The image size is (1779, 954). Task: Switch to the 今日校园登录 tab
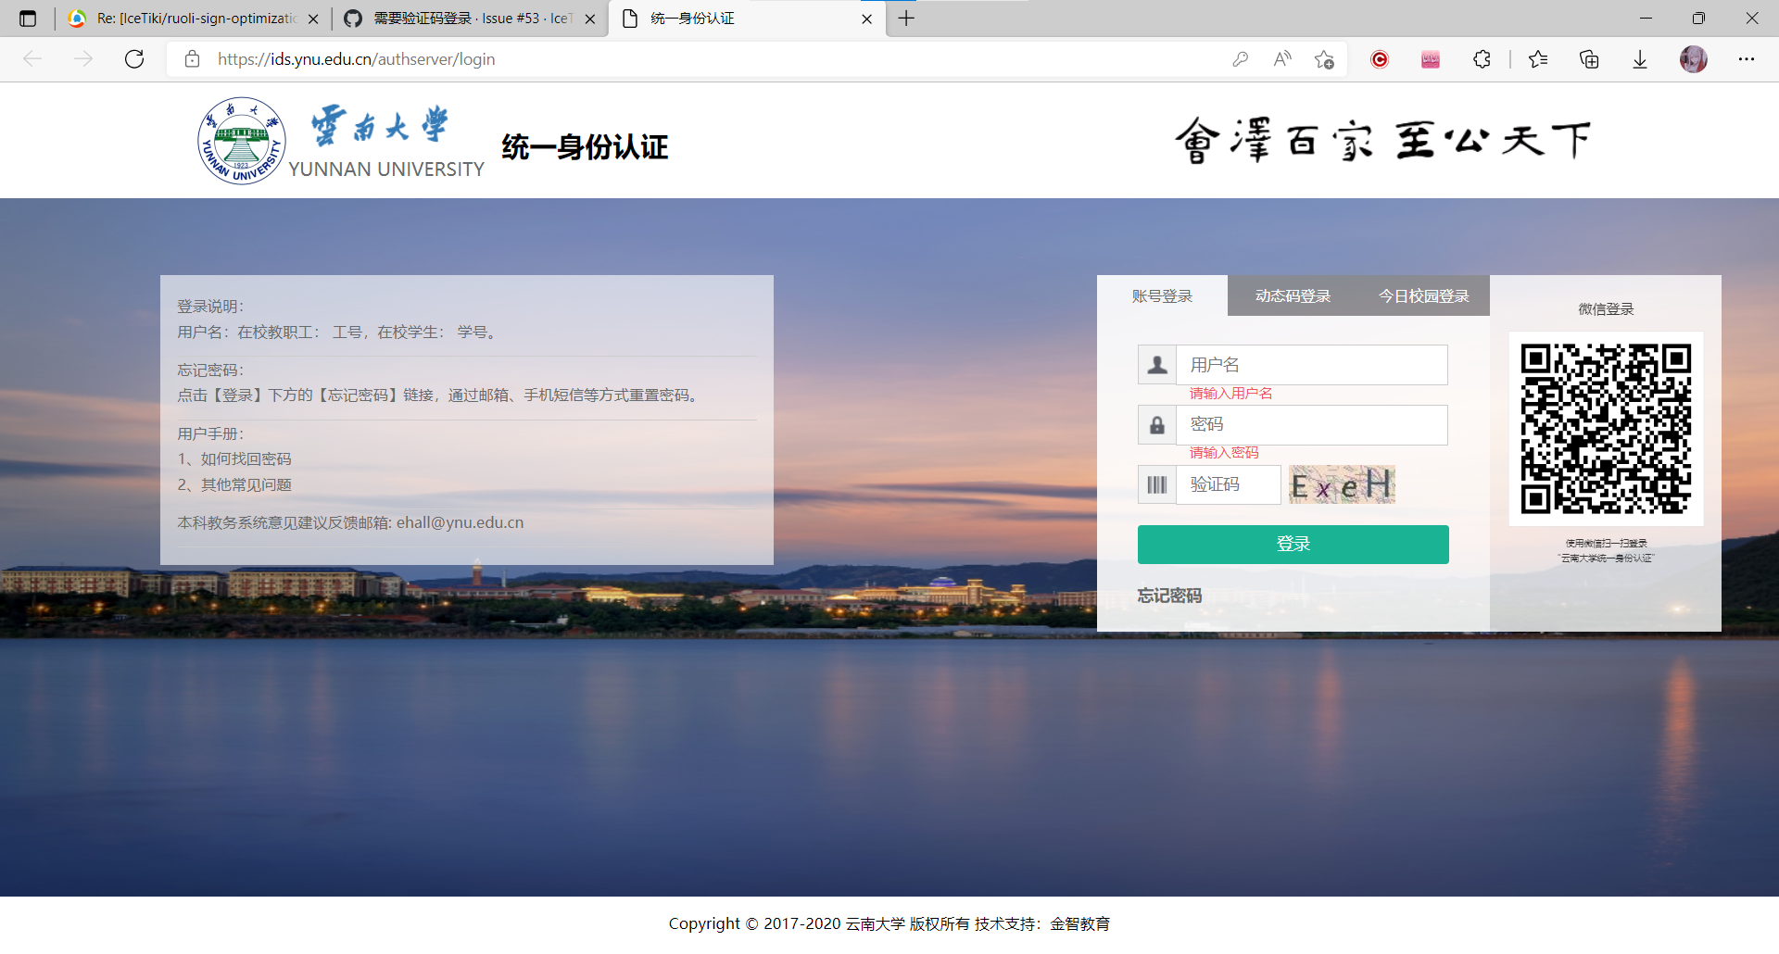1423,295
